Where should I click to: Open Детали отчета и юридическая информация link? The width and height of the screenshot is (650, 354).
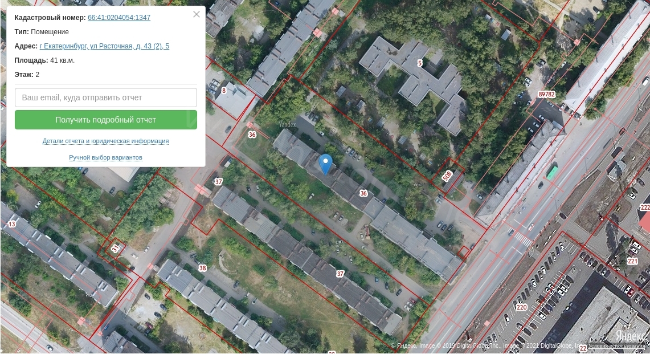pos(106,141)
